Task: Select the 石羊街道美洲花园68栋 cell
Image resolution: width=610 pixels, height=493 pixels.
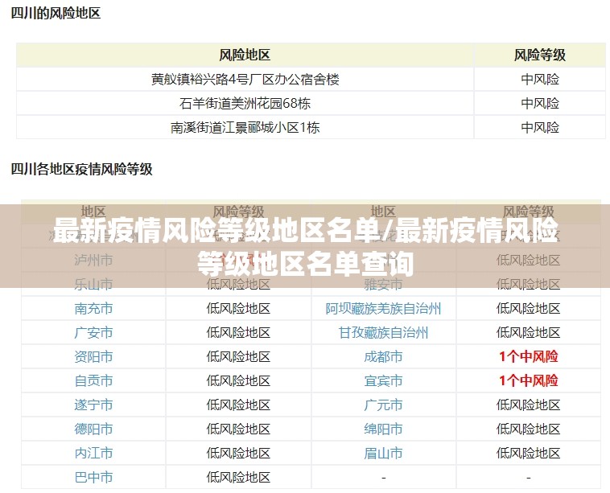Action: pyautogui.click(x=245, y=104)
